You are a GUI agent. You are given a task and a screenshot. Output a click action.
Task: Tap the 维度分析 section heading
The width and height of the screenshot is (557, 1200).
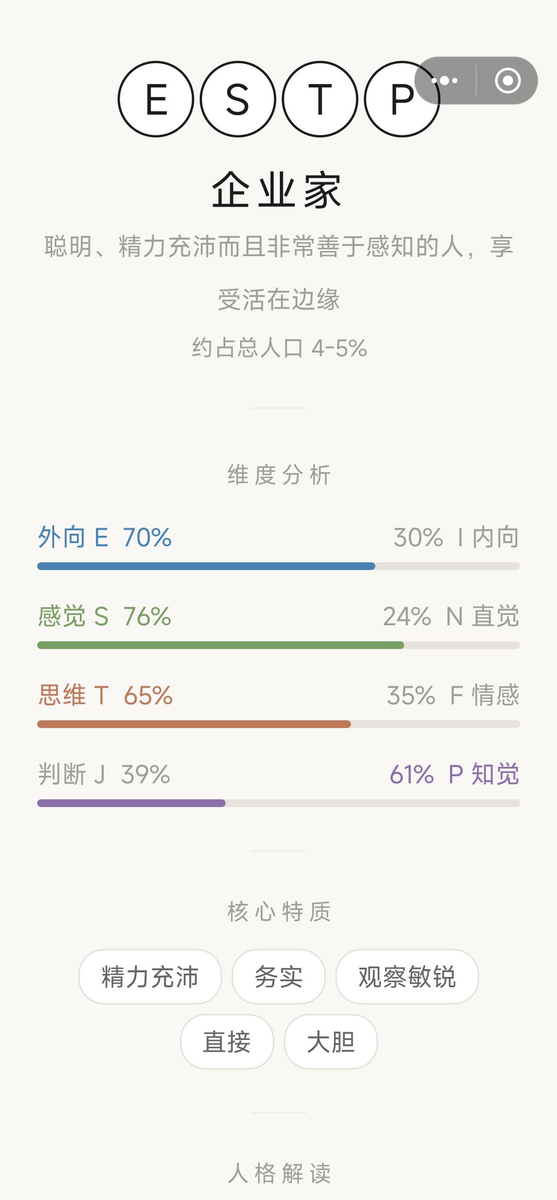coord(279,475)
